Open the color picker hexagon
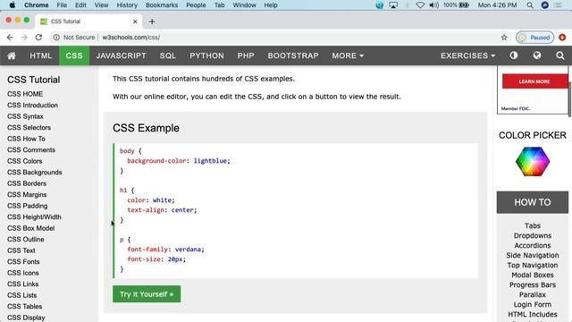Image resolution: width=572 pixels, height=322 pixels. tap(533, 161)
